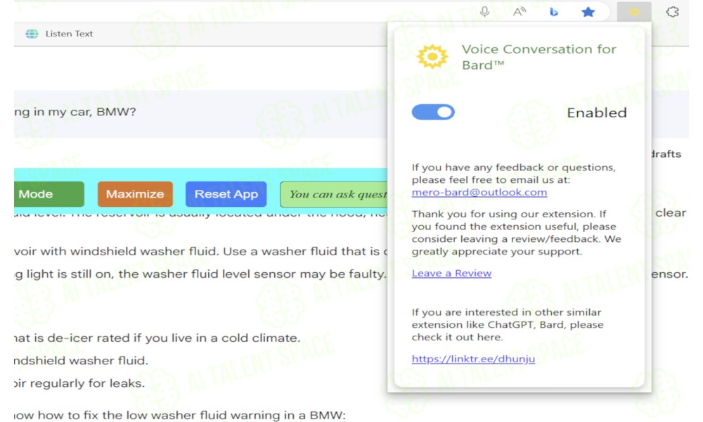Toggle the Enabled switch off
The image size is (703, 422).
(433, 112)
